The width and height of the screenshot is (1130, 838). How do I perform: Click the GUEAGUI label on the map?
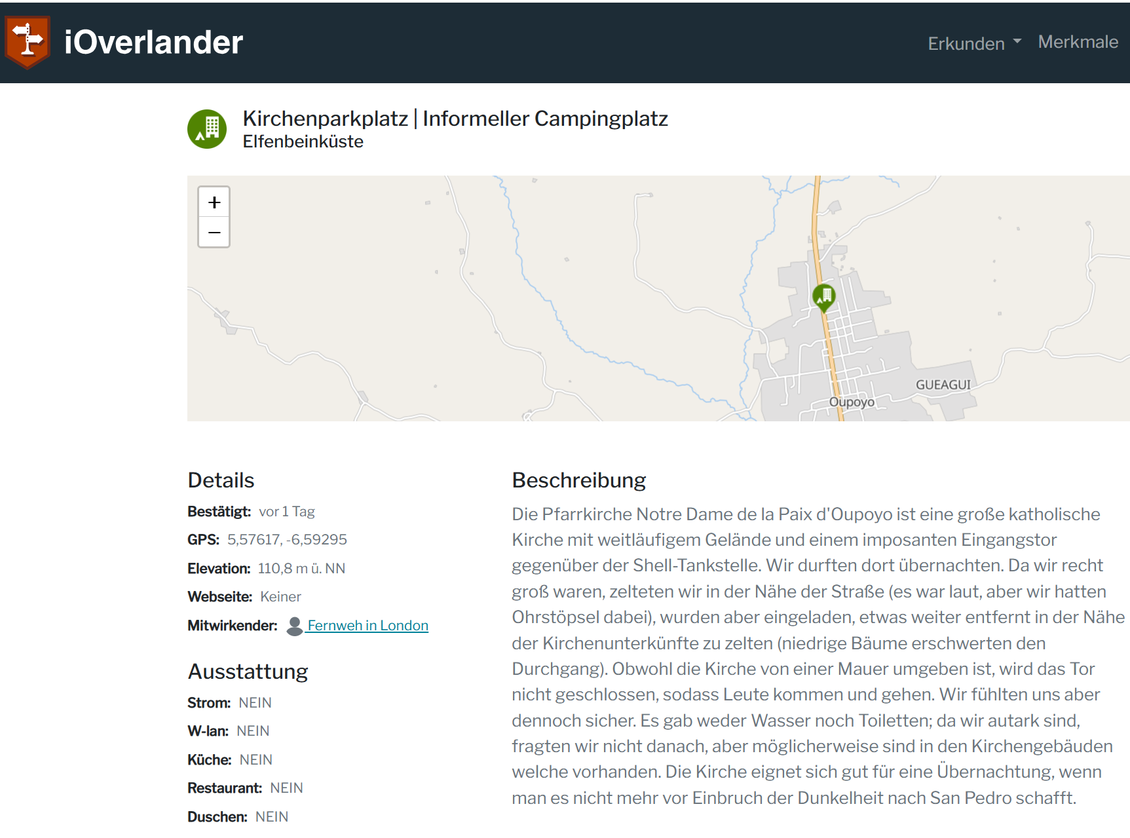(943, 385)
